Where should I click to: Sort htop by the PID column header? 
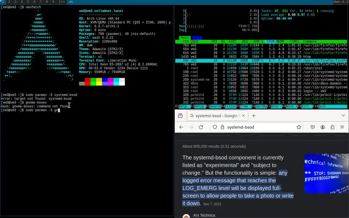click(x=186, y=41)
